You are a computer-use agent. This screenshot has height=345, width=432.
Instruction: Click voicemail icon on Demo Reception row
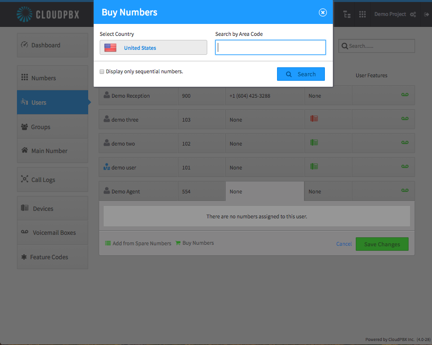405,95
